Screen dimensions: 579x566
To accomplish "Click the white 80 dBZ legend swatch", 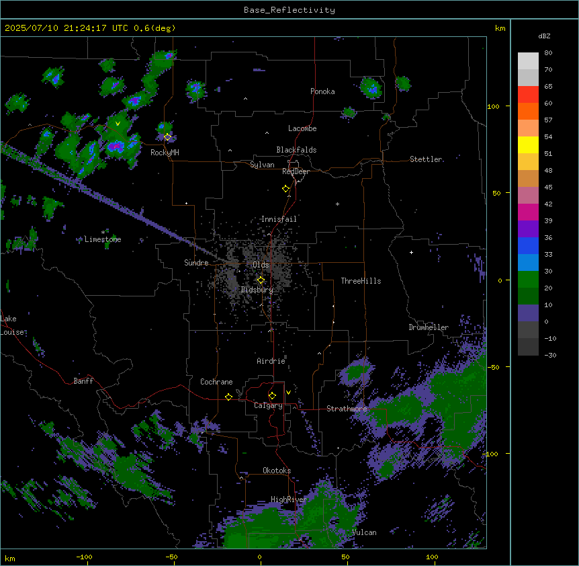I will pyautogui.click(x=528, y=61).
